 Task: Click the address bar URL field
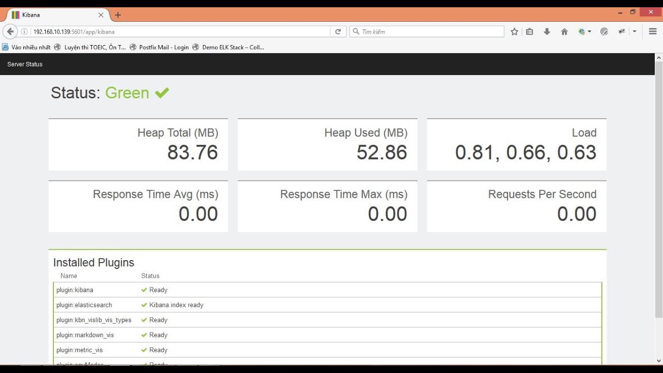[180, 32]
